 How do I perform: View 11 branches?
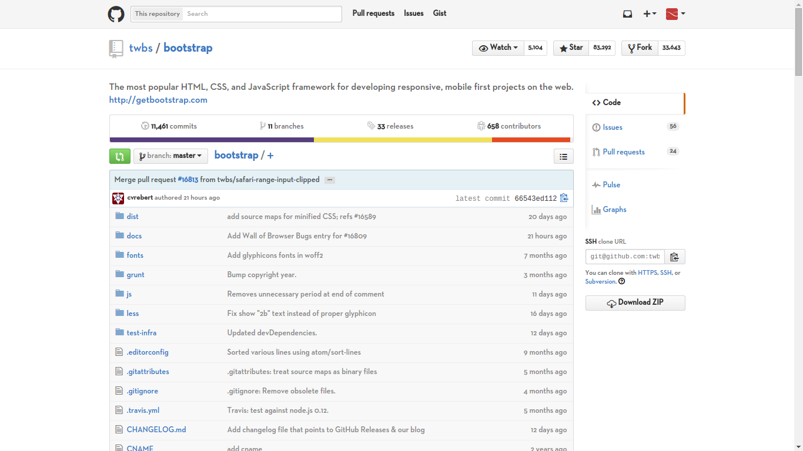(x=282, y=126)
